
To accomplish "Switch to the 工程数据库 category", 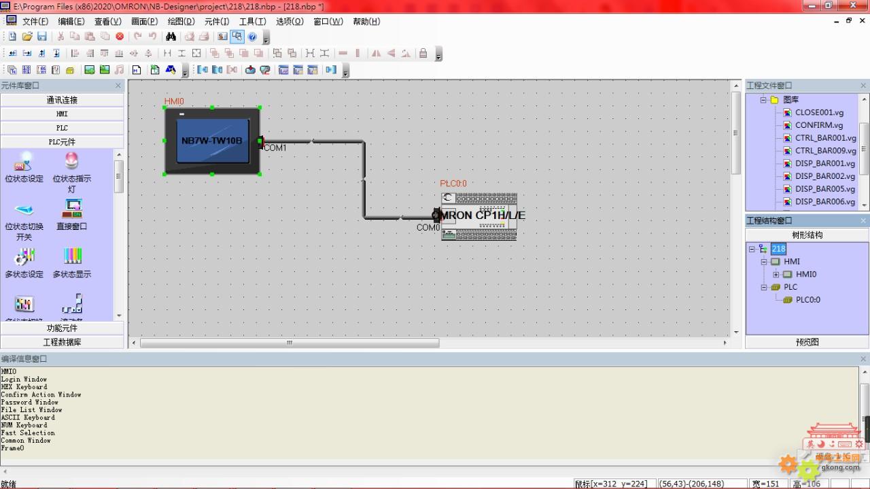I will click(x=62, y=342).
